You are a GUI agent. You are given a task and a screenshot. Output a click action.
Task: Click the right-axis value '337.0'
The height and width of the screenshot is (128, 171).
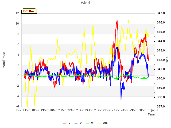pyautogui.click(x=161, y=106)
